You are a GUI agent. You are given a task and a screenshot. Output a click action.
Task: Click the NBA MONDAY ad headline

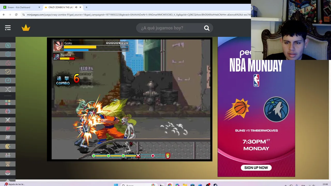(256, 65)
